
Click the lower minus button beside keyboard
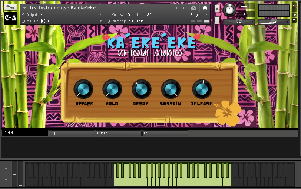click(21, 185)
